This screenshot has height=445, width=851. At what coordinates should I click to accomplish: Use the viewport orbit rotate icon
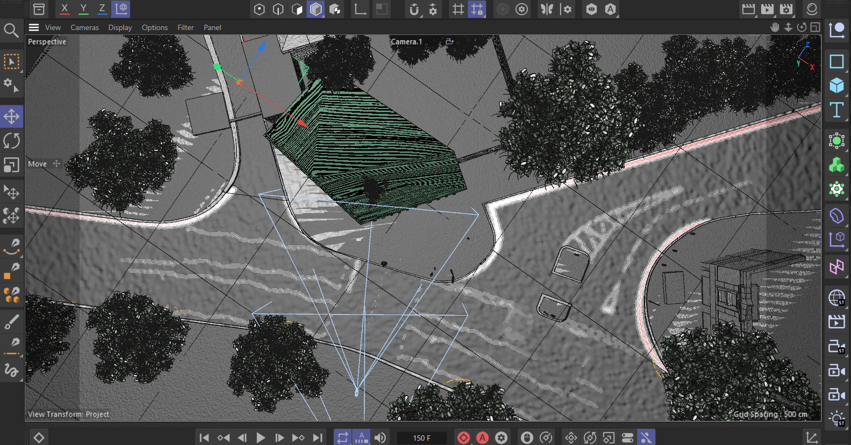[x=802, y=27]
